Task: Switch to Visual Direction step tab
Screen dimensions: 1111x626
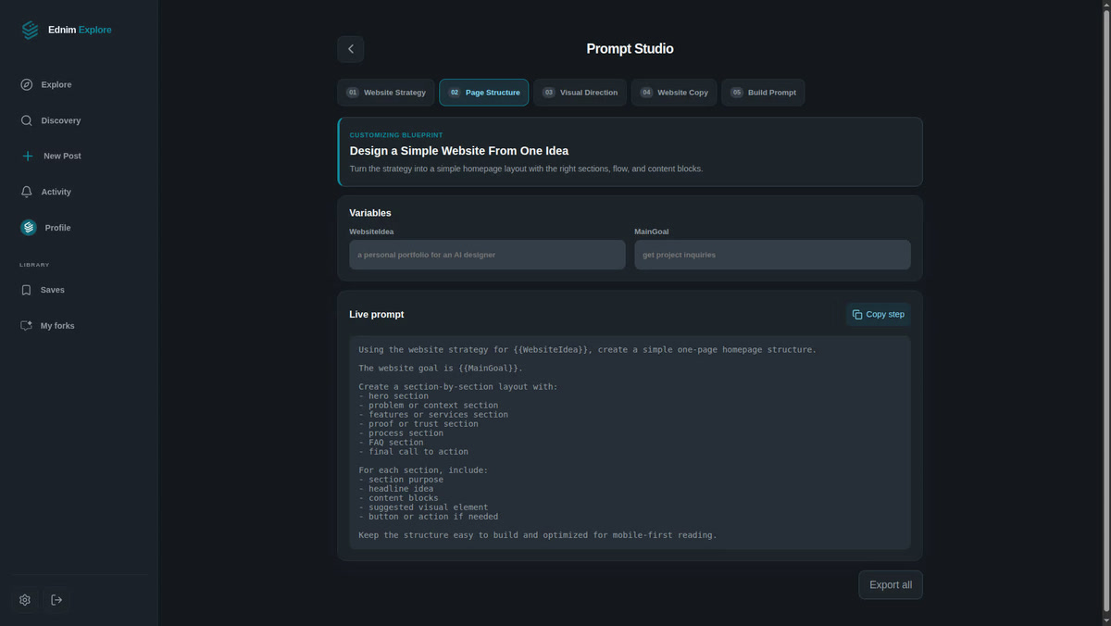Action: pyautogui.click(x=580, y=93)
